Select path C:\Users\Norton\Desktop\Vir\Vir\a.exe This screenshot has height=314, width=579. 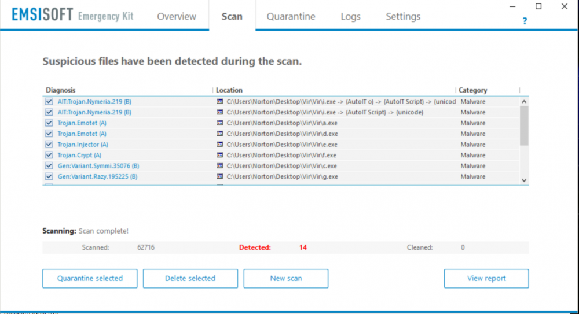click(x=282, y=123)
